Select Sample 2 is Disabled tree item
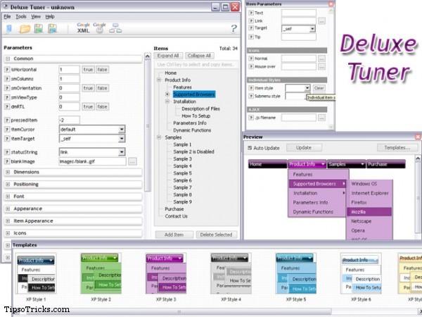The width and height of the screenshot is (422, 317). tap(193, 151)
